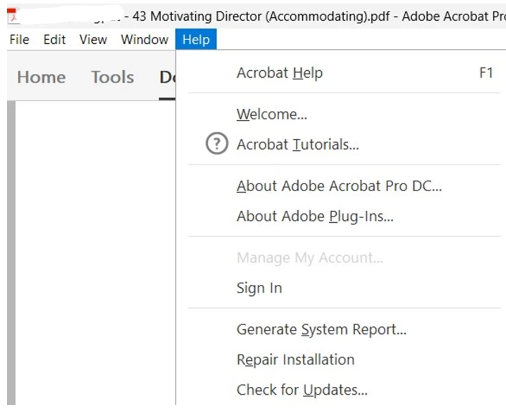Click the Acrobat PDF icon in title bar
Image resolution: width=506 pixels, height=415 pixels.
12,16
